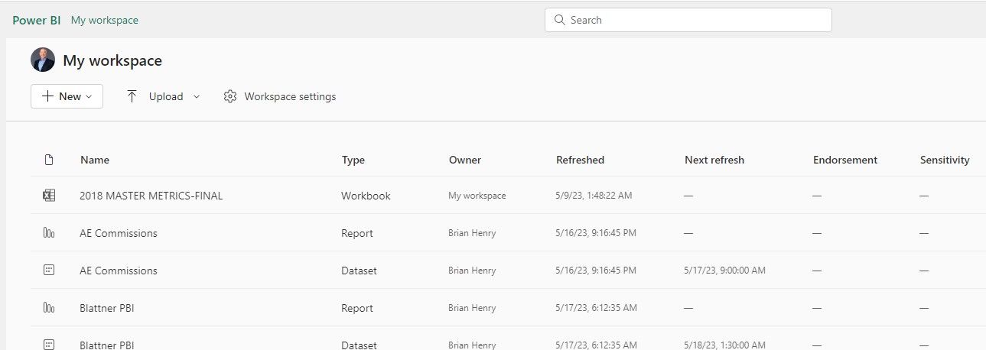Open the 2018 MASTER METRICS-FINAL workbook

point(151,196)
